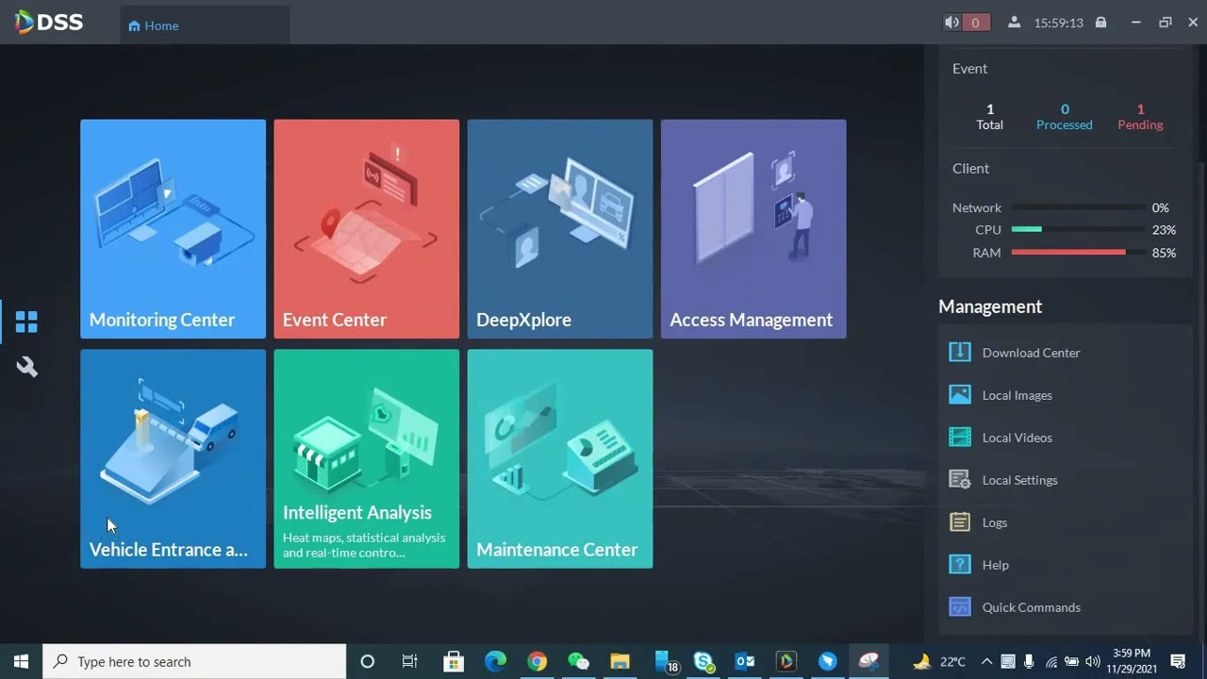
Task: Click the Help question mark icon
Action: click(959, 564)
